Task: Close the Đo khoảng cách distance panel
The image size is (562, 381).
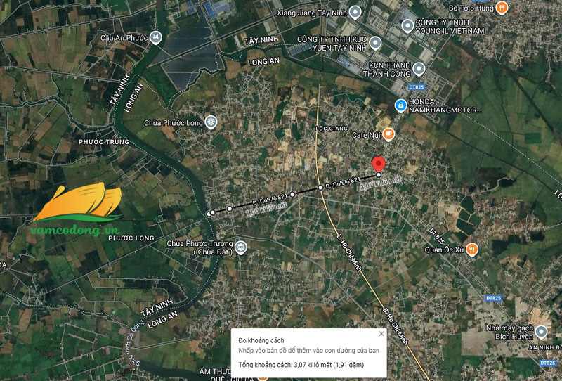Action: (x=381, y=334)
